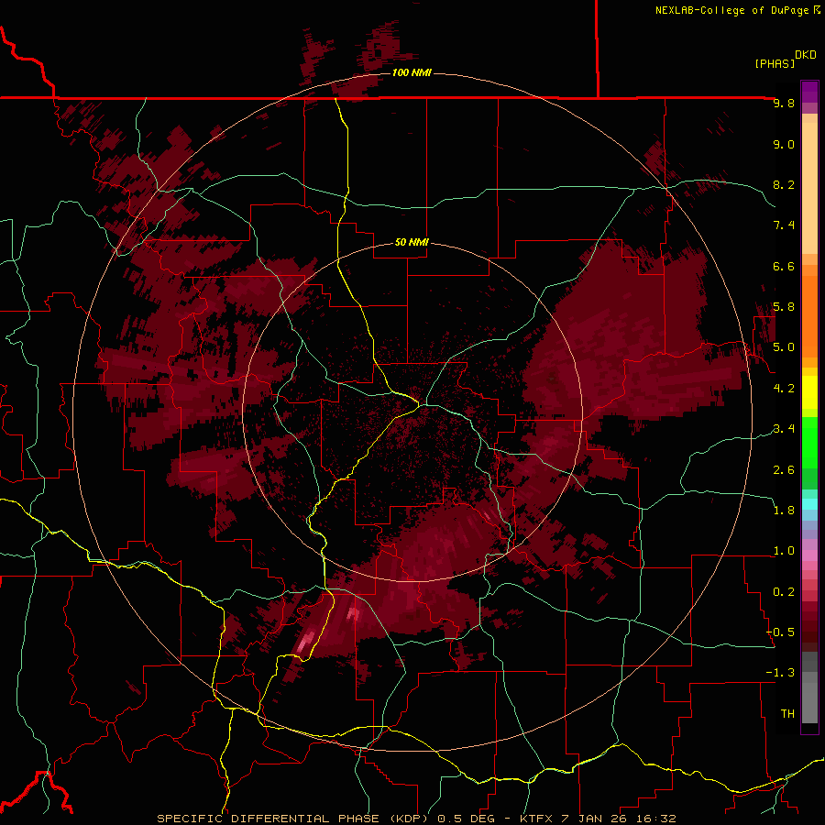Click the 4.2 scale value
Screen dimensions: 825x825
pyautogui.click(x=784, y=389)
